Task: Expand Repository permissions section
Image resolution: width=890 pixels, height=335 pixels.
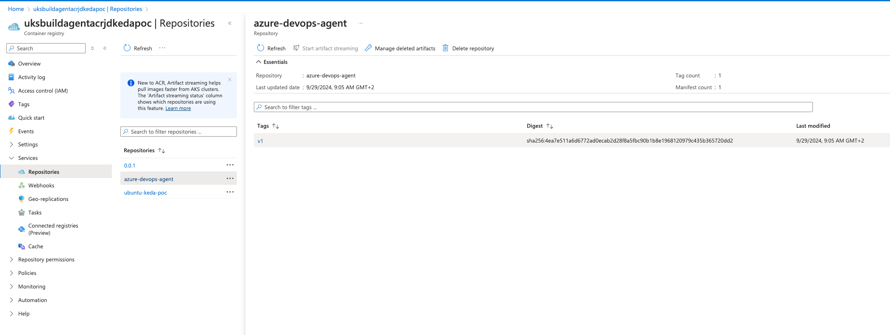Action: (x=11, y=260)
